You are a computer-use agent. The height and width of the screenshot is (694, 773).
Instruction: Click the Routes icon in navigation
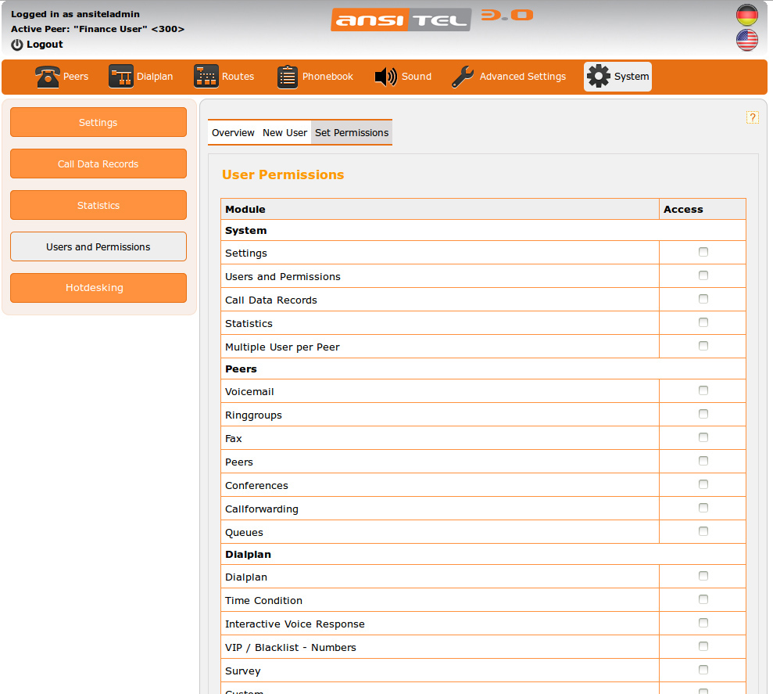pyautogui.click(x=206, y=77)
